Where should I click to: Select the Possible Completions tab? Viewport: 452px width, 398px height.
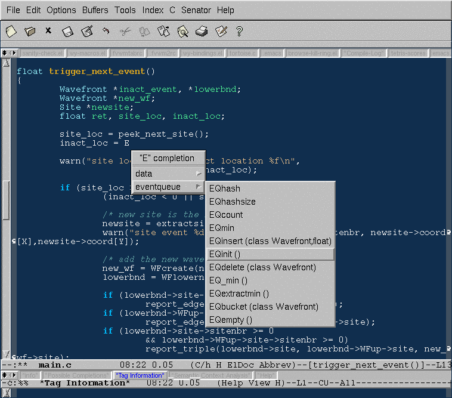(76, 375)
